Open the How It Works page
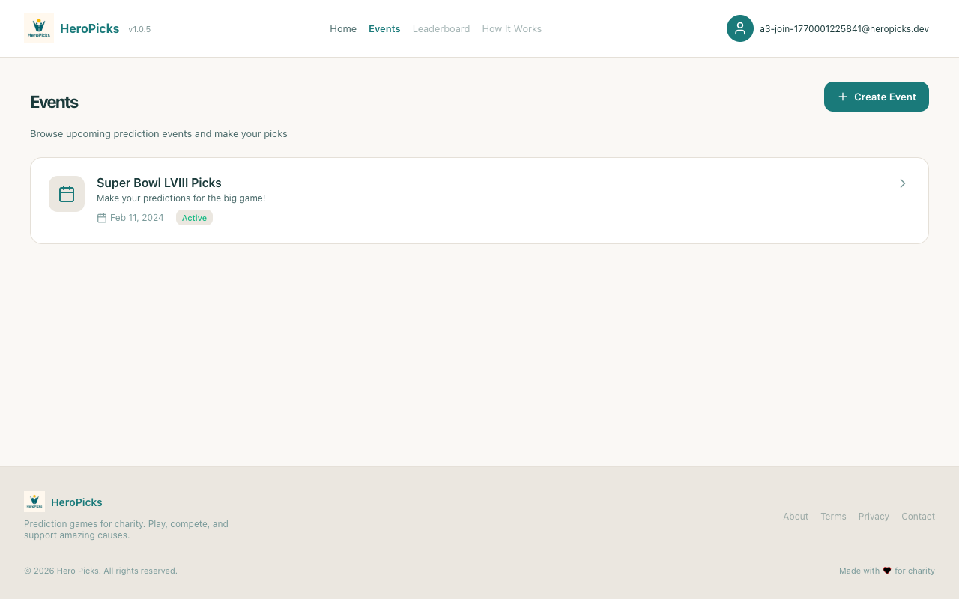 [512, 28]
